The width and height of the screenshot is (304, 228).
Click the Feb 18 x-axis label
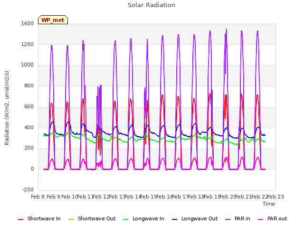[x=196, y=197]
